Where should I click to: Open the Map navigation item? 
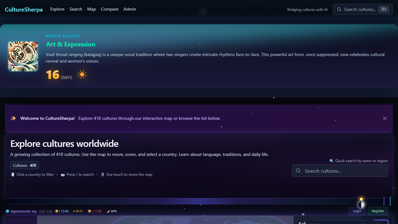pos(91,9)
